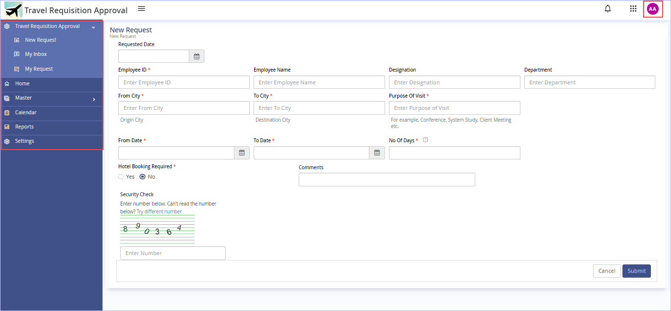
Task: Click the My Inbox sidebar icon
Action: (x=17, y=54)
